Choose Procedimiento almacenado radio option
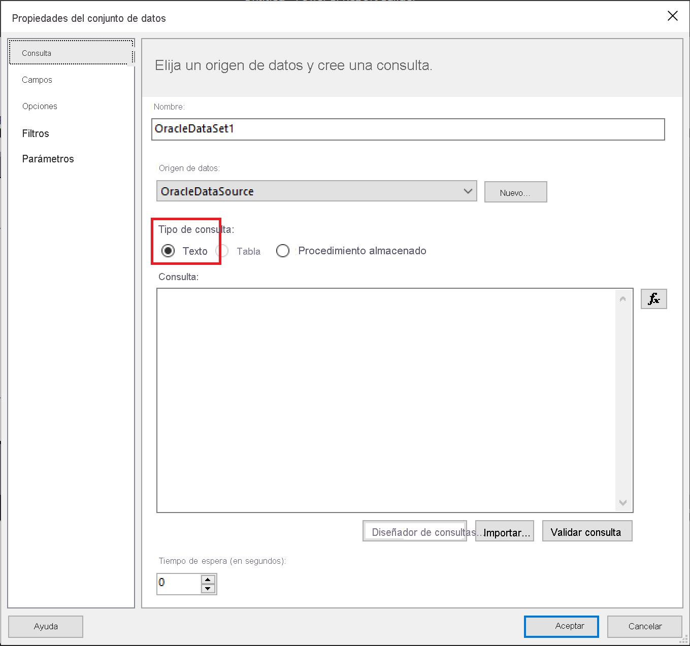Viewport: 690px width, 646px height. click(x=283, y=251)
